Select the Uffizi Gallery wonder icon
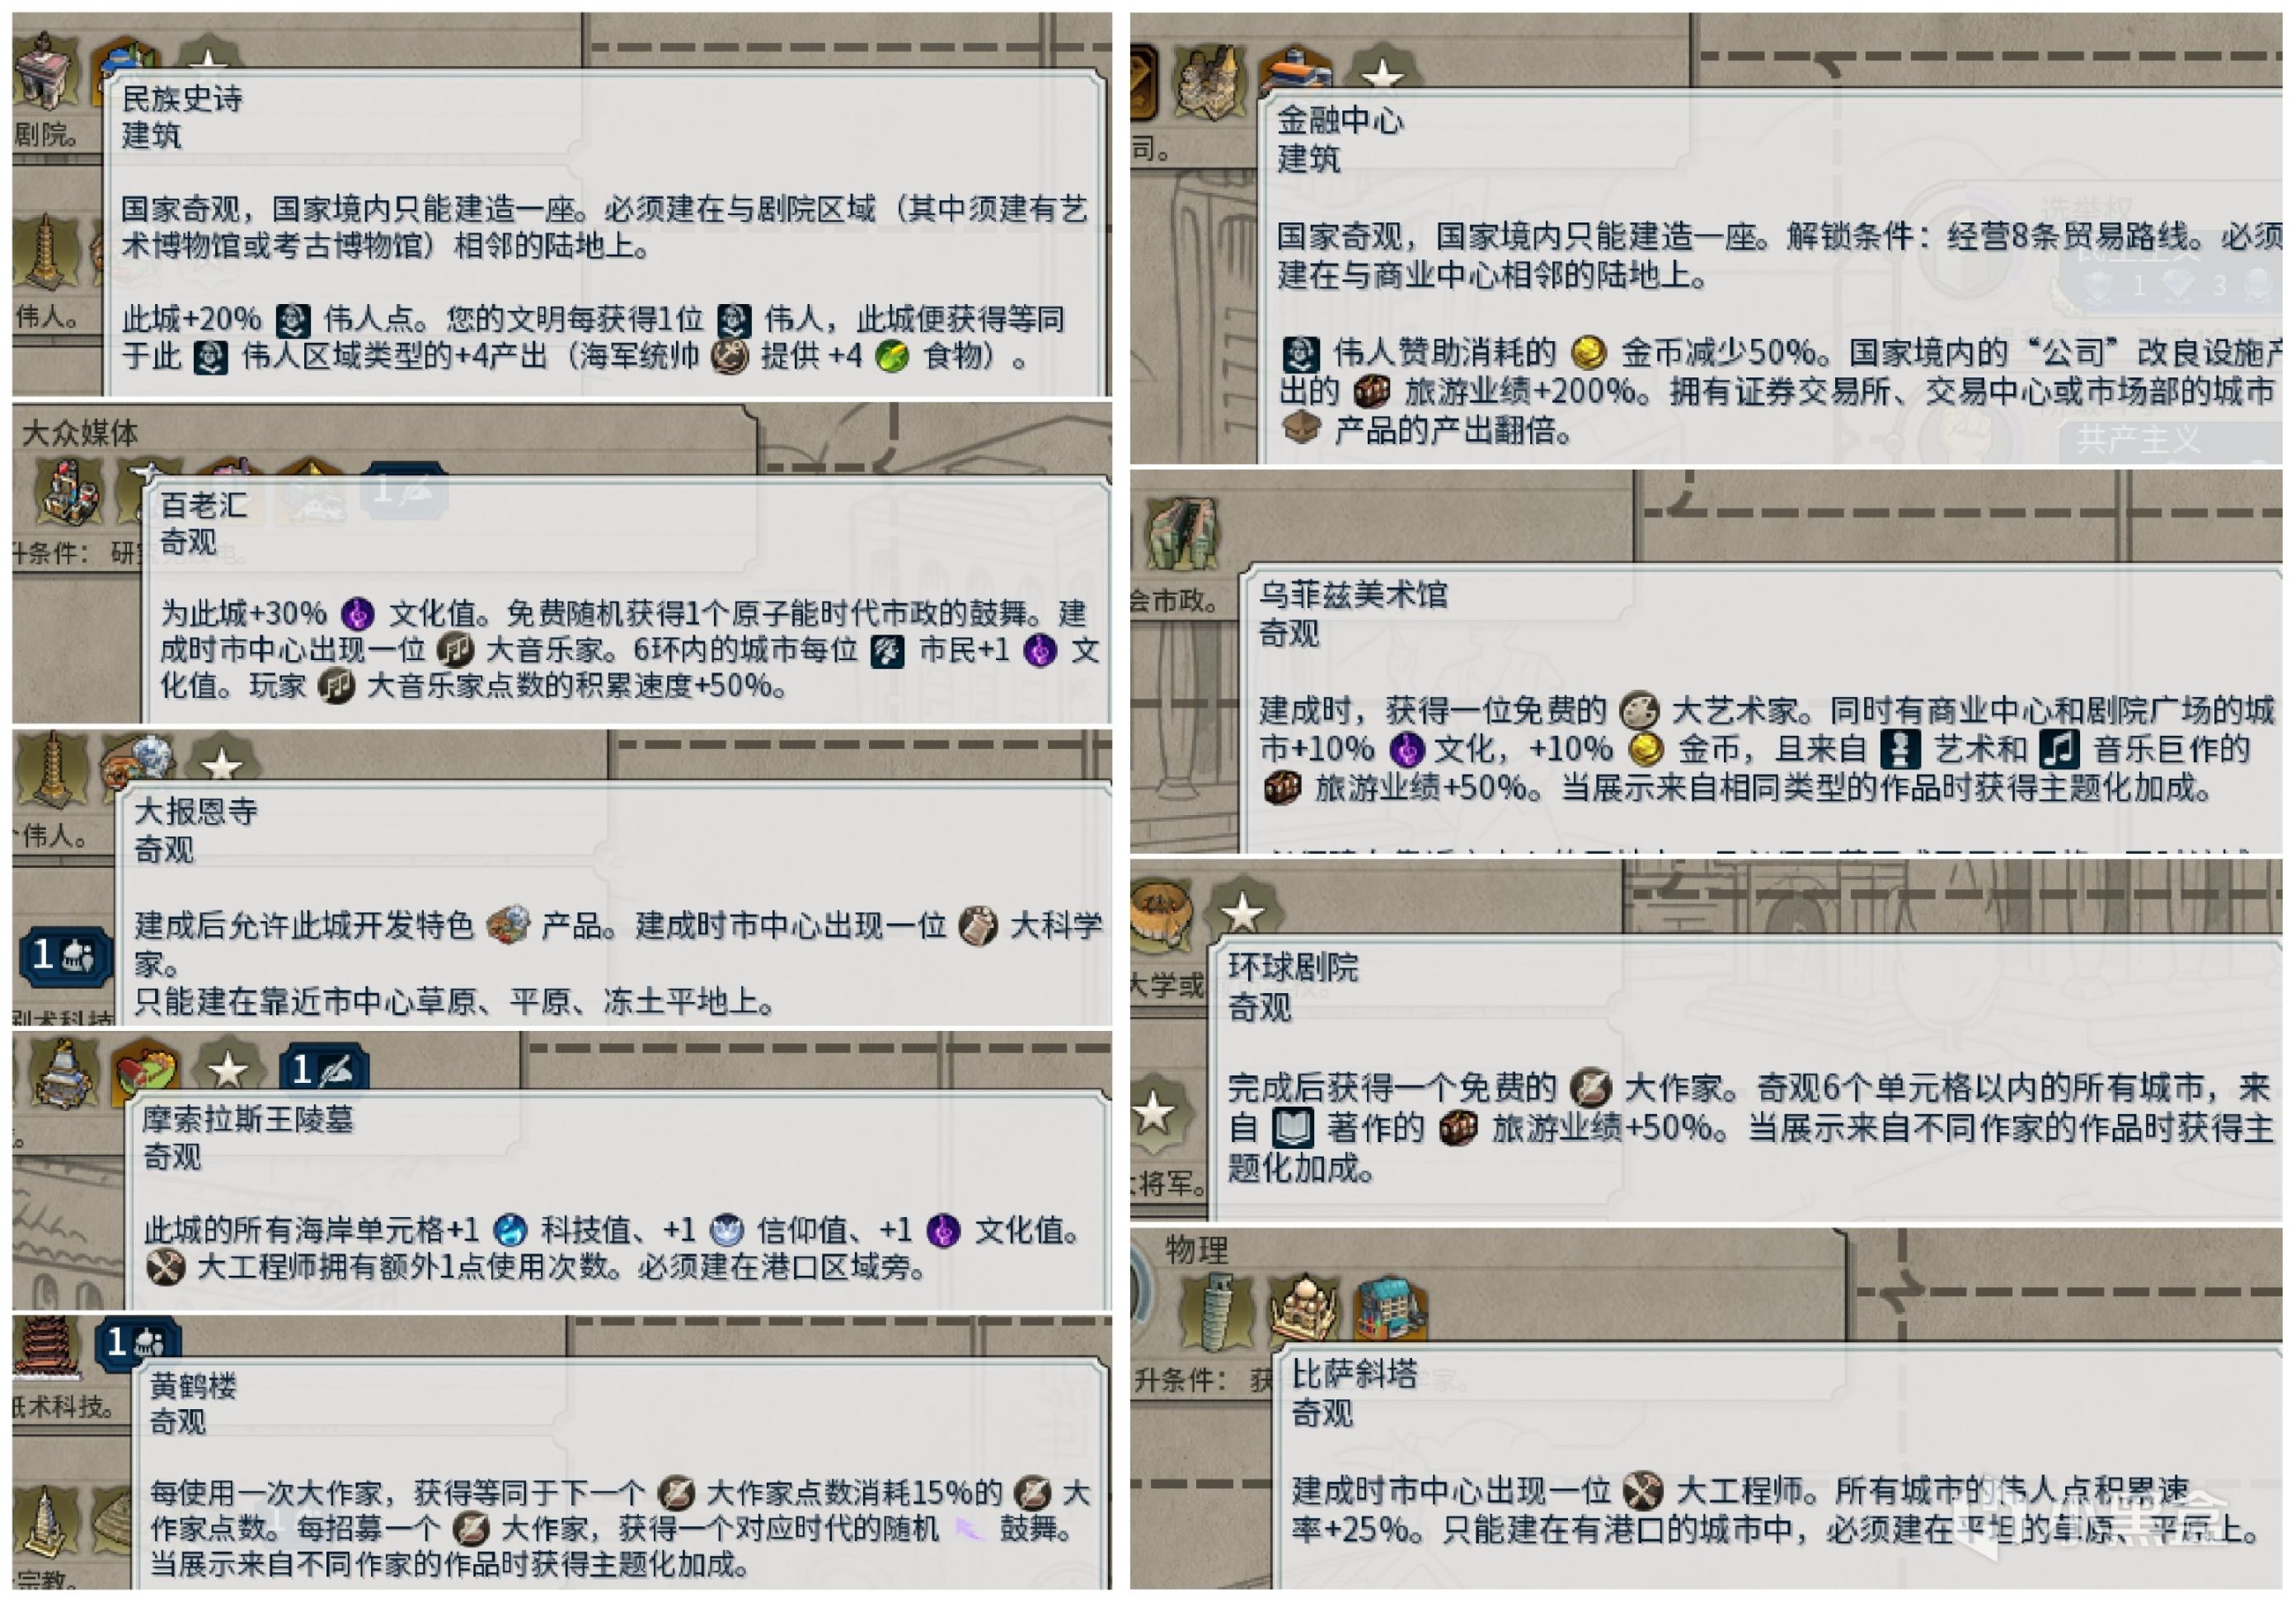The image size is (2296, 1602). pos(1182,534)
